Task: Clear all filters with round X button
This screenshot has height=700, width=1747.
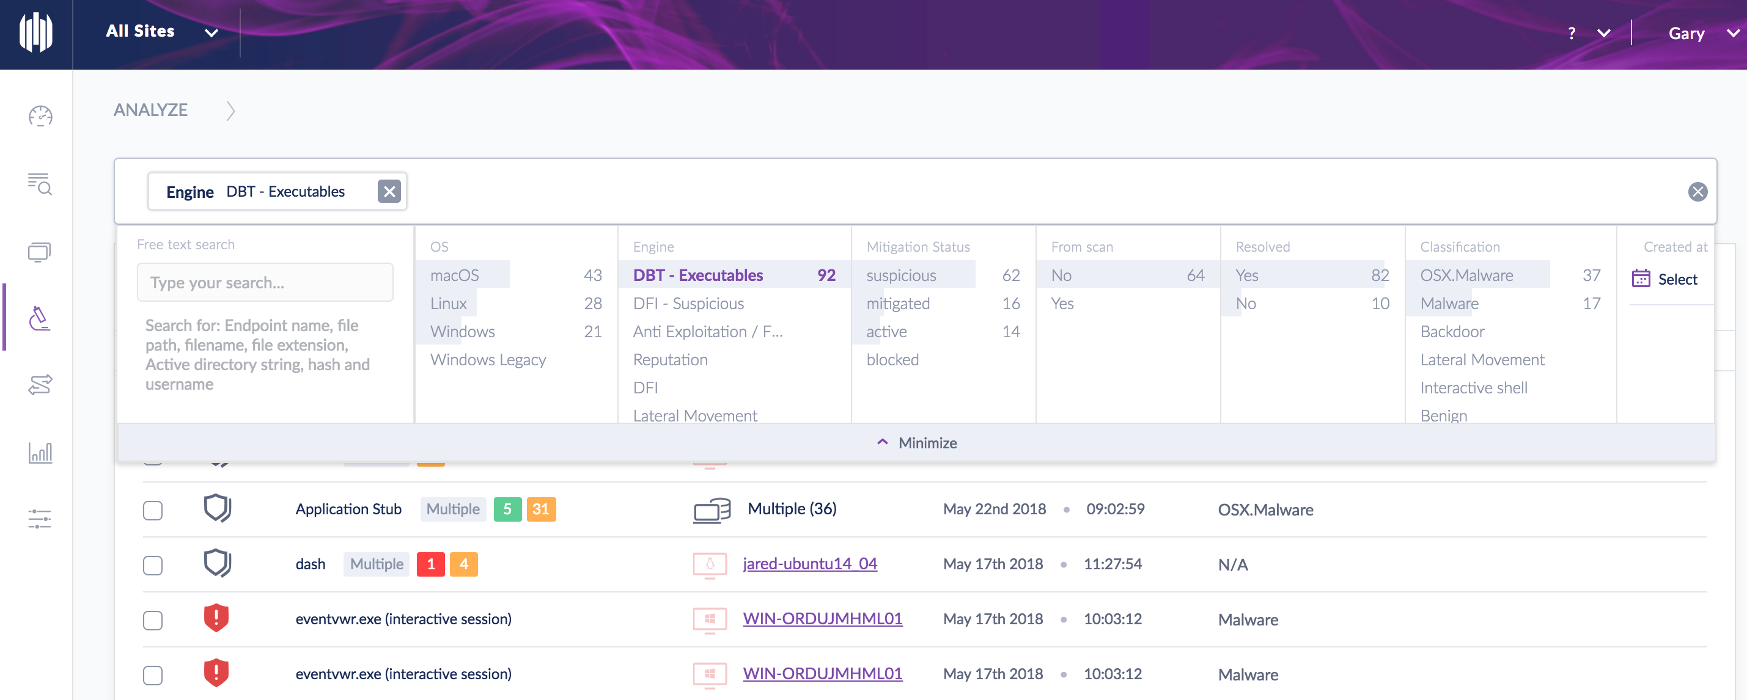Action: [x=1697, y=192]
